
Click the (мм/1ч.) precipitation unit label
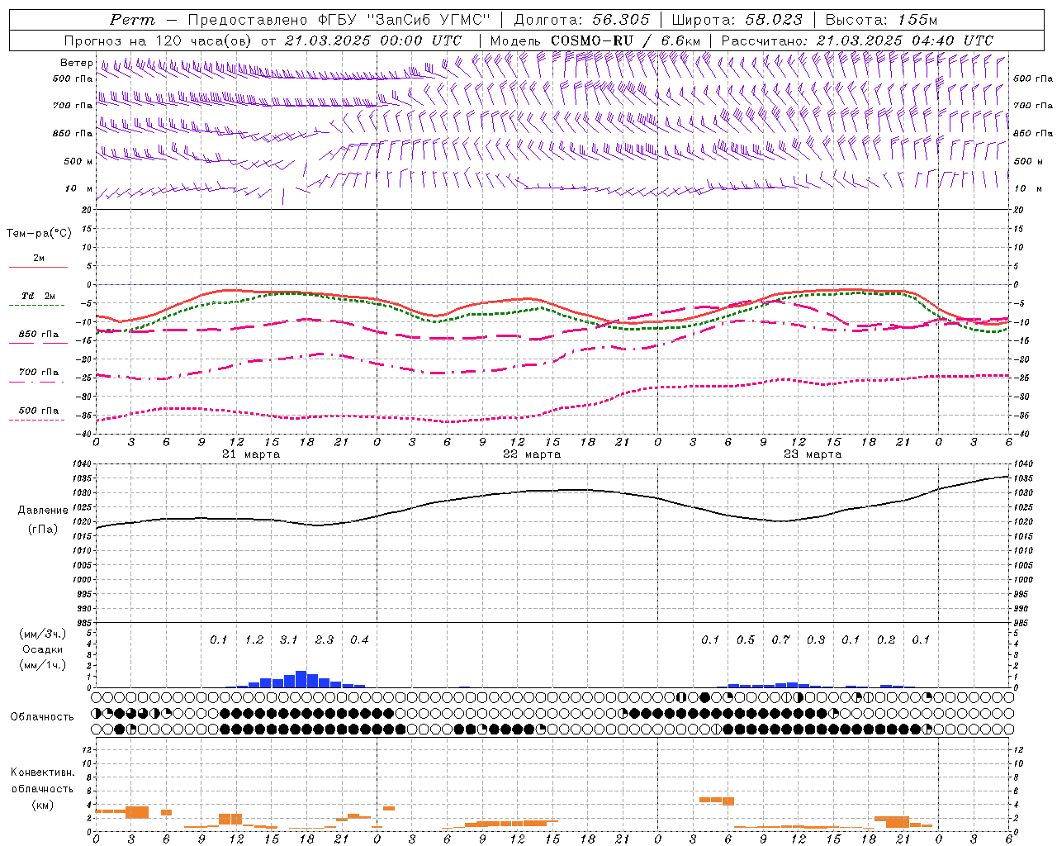(x=43, y=666)
